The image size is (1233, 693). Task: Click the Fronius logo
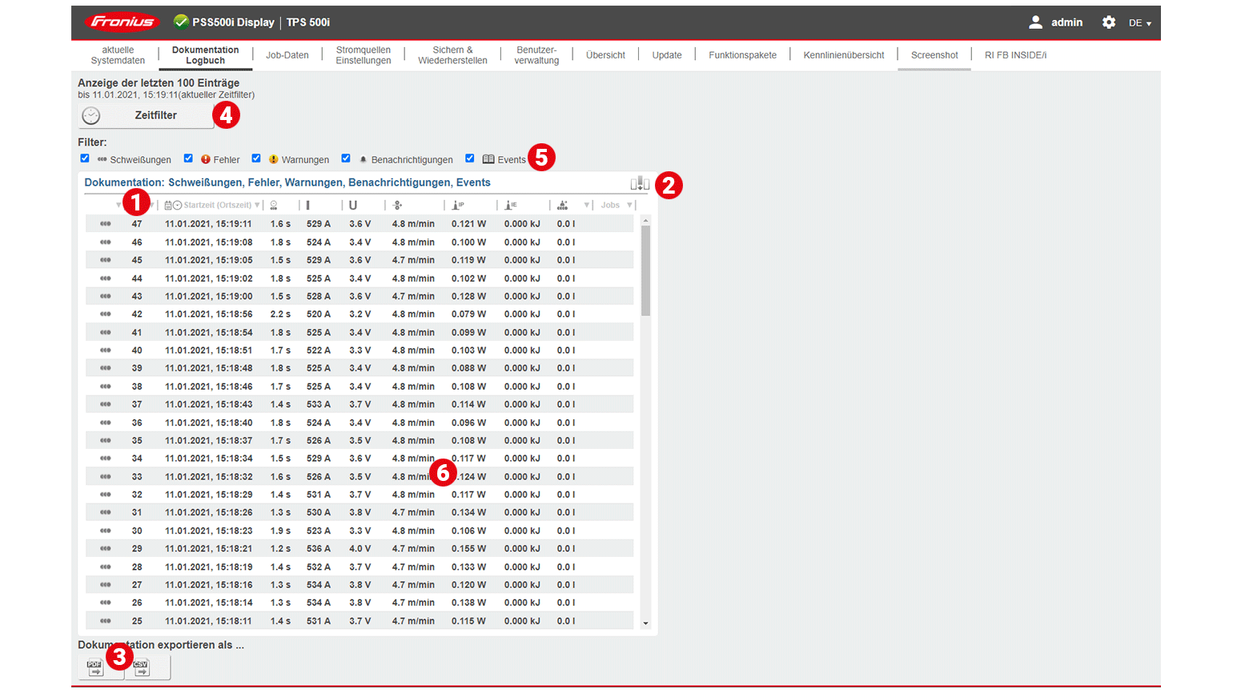tap(122, 22)
